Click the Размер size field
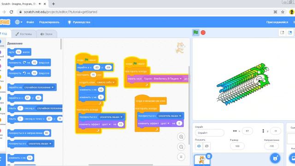The width and height of the screenshot is (295, 166). coord(237,146)
